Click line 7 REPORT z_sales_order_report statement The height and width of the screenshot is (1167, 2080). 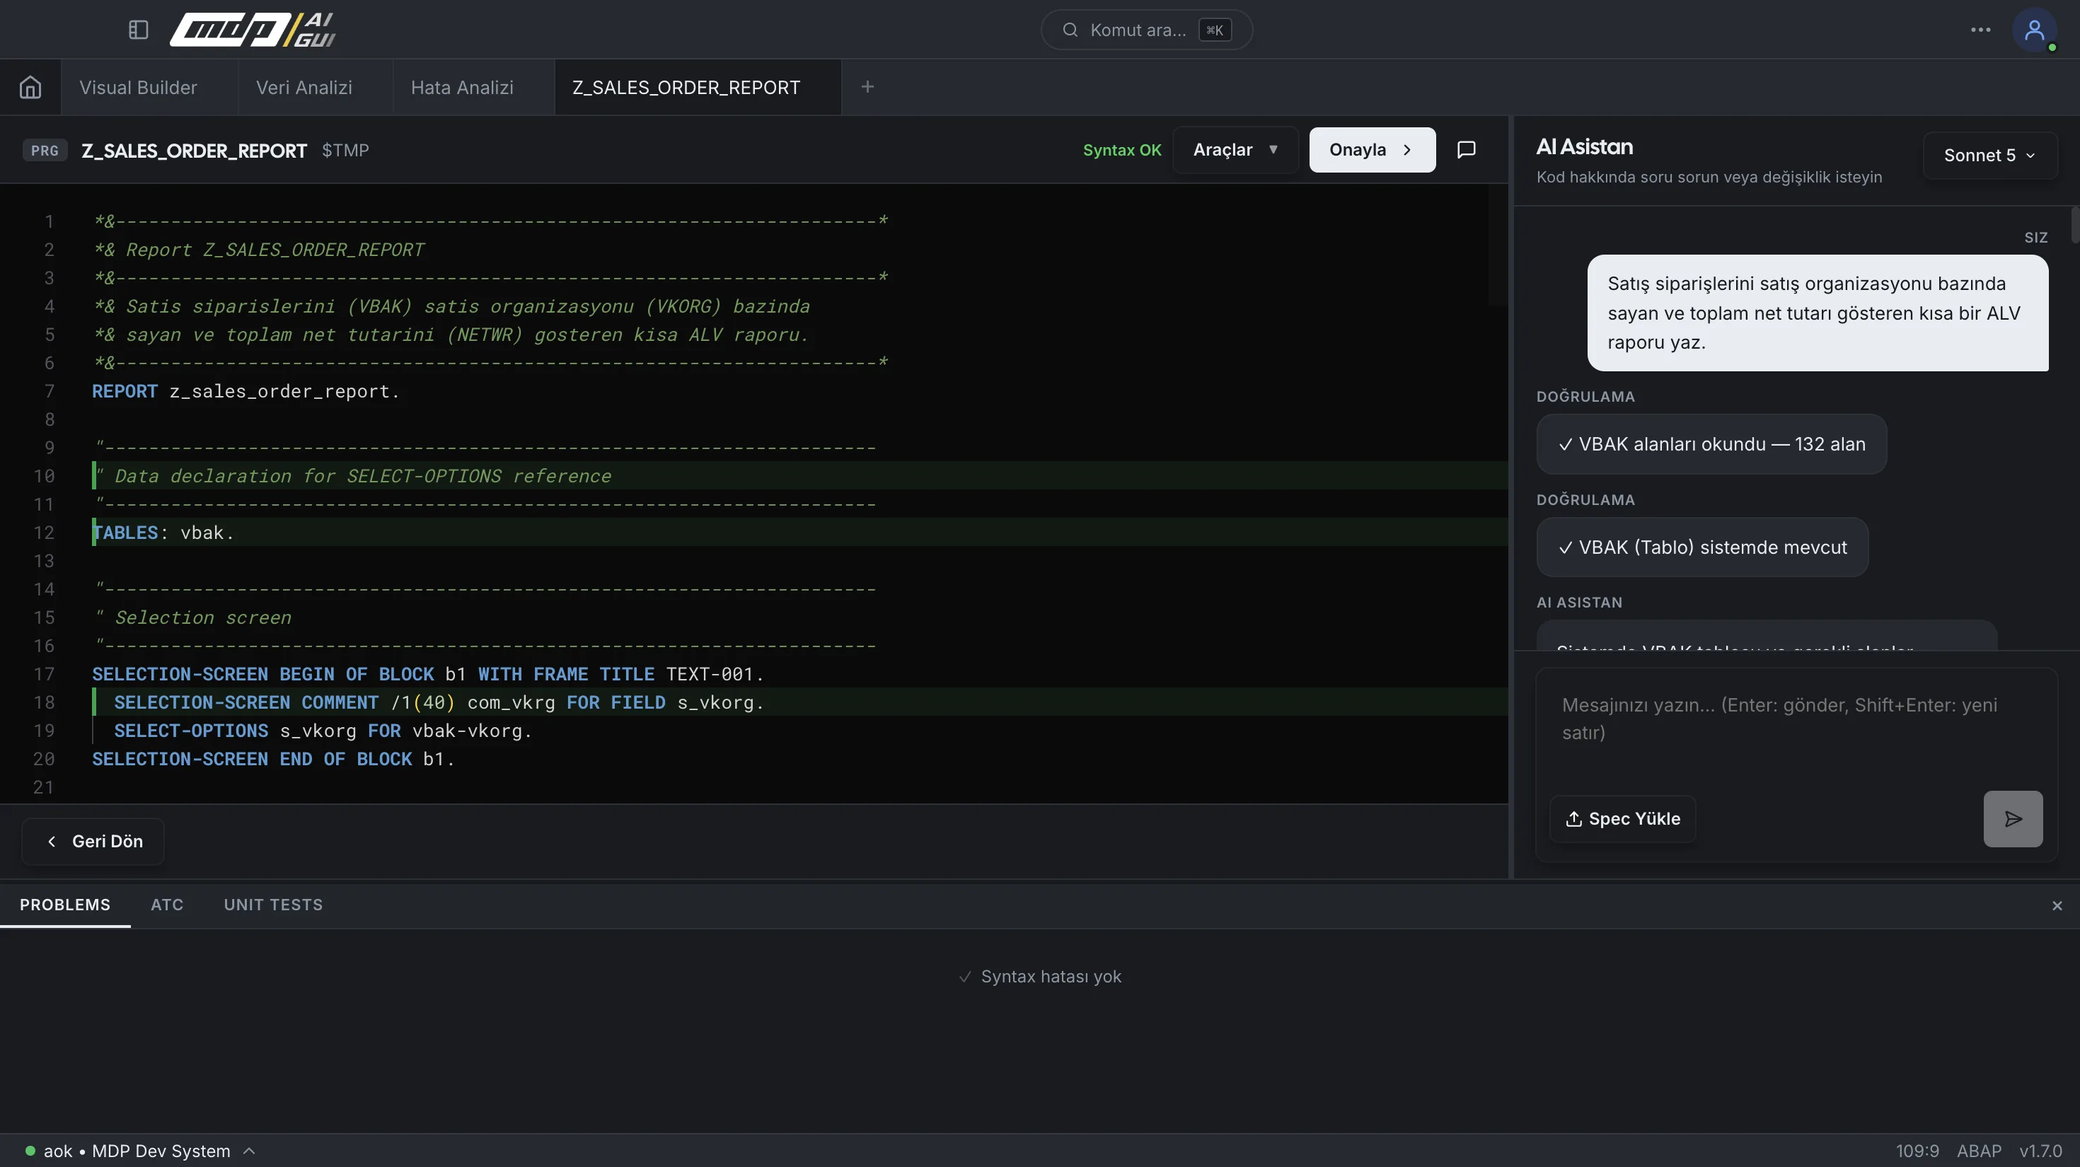pos(245,391)
